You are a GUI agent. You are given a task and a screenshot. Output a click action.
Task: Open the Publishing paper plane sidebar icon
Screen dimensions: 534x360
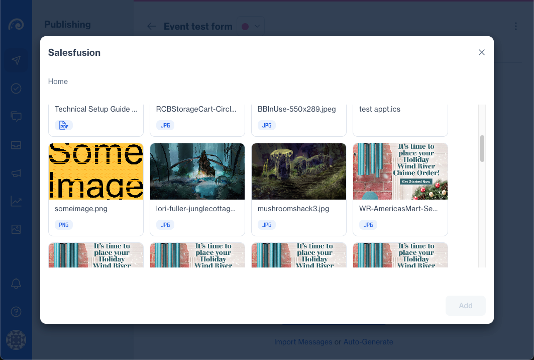[16, 60]
